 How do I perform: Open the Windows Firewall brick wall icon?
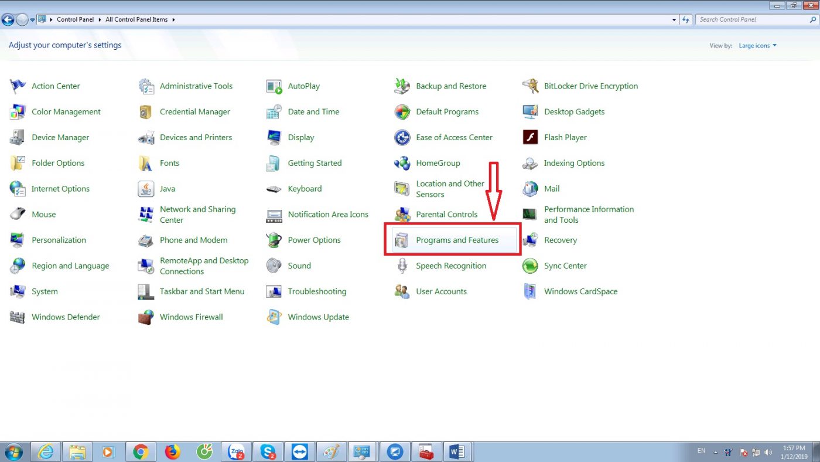(x=146, y=317)
